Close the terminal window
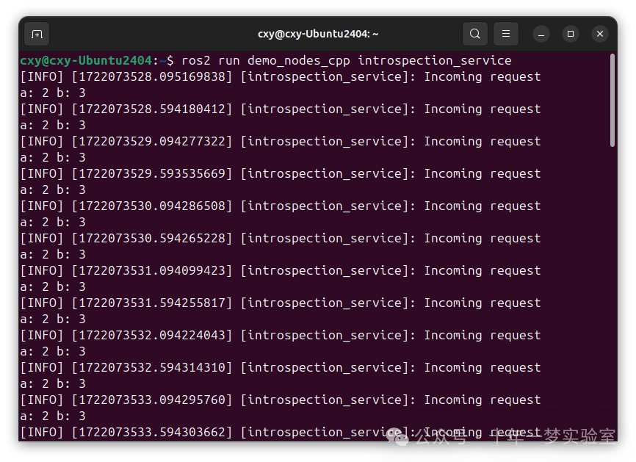The height and width of the screenshot is (462, 636). click(x=600, y=34)
